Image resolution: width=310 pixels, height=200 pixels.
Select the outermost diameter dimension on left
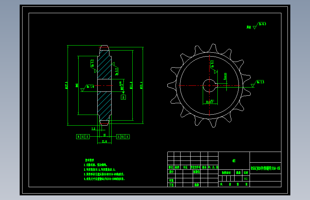pyautogui.click(x=67, y=85)
